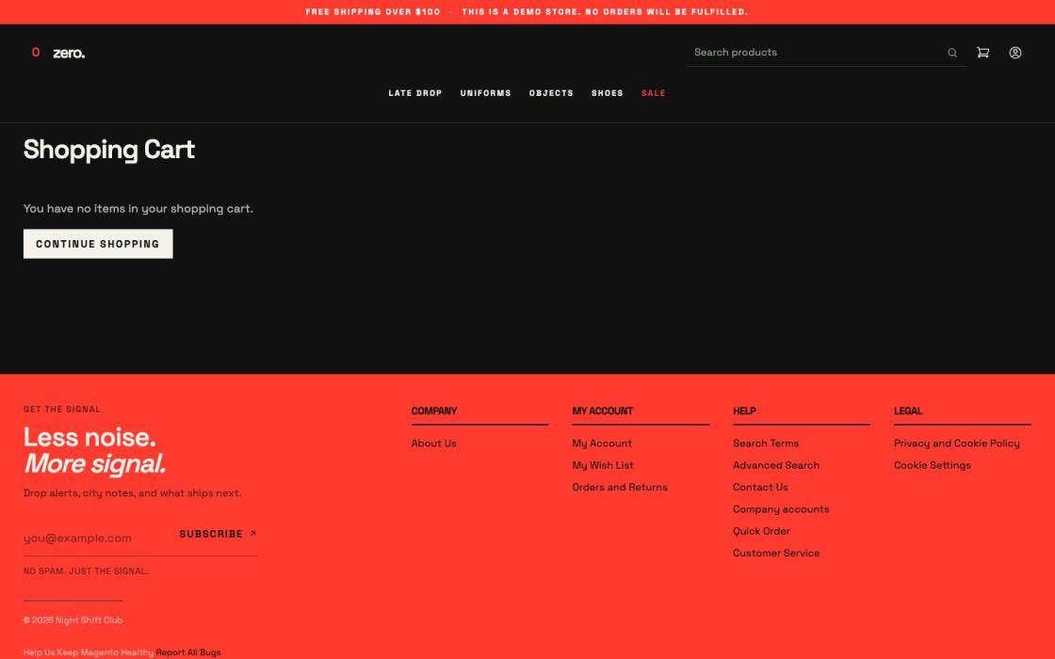Open the Objects menu
This screenshot has height=659, width=1055.
click(x=551, y=93)
